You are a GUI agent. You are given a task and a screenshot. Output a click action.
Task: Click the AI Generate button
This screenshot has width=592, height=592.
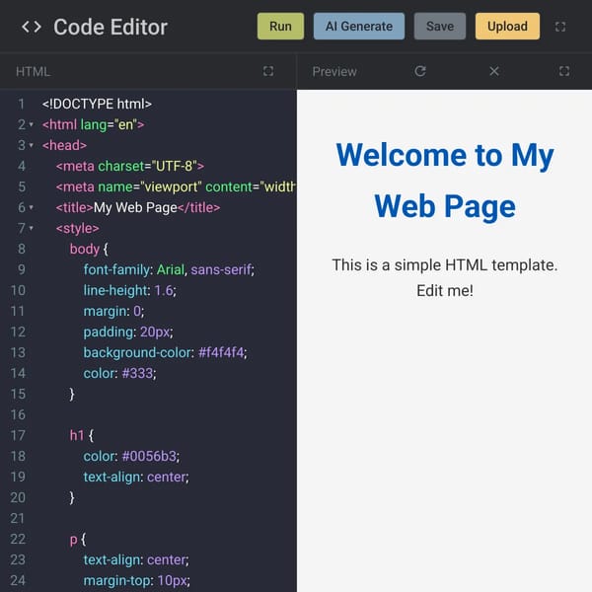359,26
